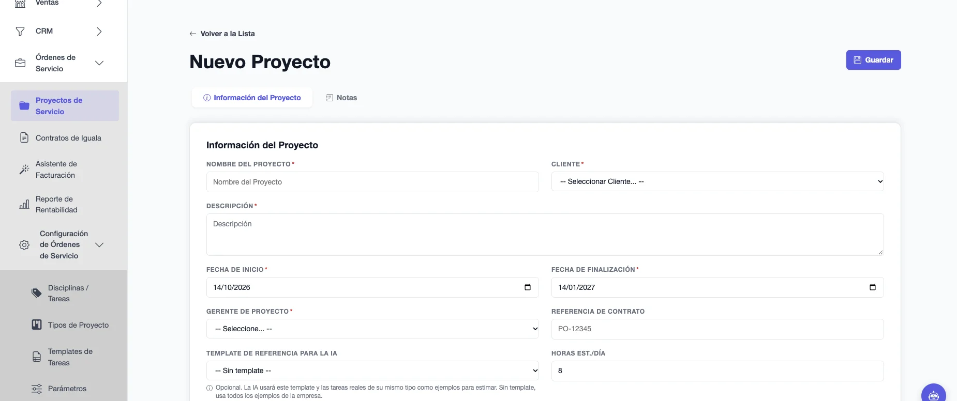The width and height of the screenshot is (957, 401).
Task: Click the Tipos de Proyecto board icon
Action: 37,325
